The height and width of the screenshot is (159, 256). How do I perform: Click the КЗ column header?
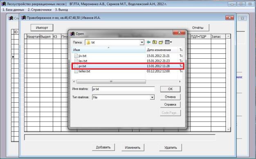click(x=57, y=37)
